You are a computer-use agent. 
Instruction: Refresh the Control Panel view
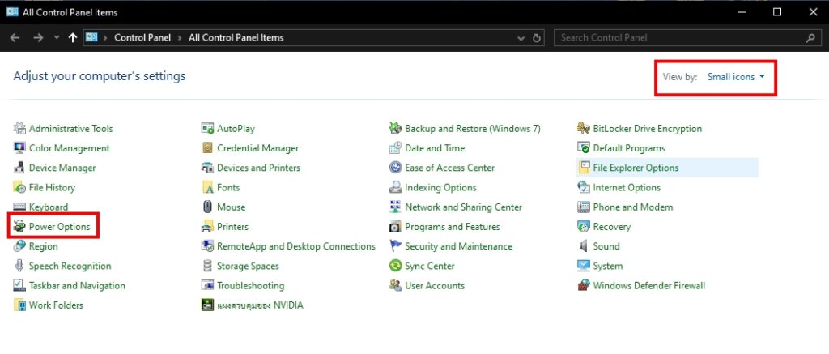[538, 38]
